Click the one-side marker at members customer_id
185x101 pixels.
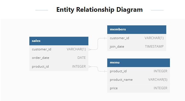click(105, 38)
